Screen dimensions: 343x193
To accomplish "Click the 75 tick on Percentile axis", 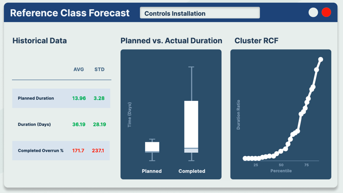I will [x=306, y=165].
